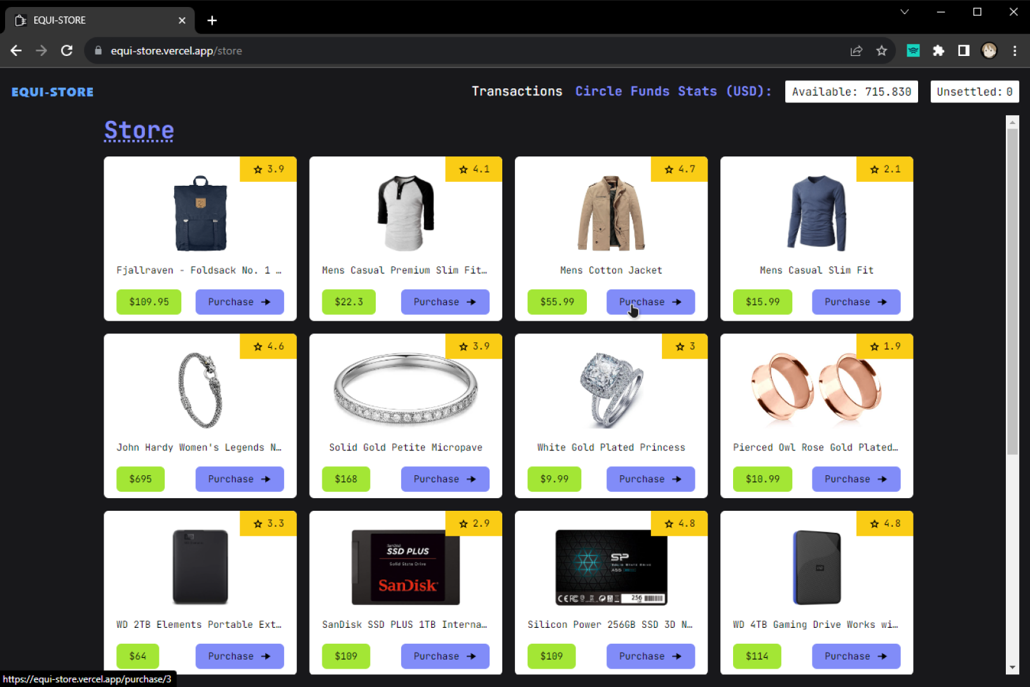View site info lock icon

click(x=98, y=51)
